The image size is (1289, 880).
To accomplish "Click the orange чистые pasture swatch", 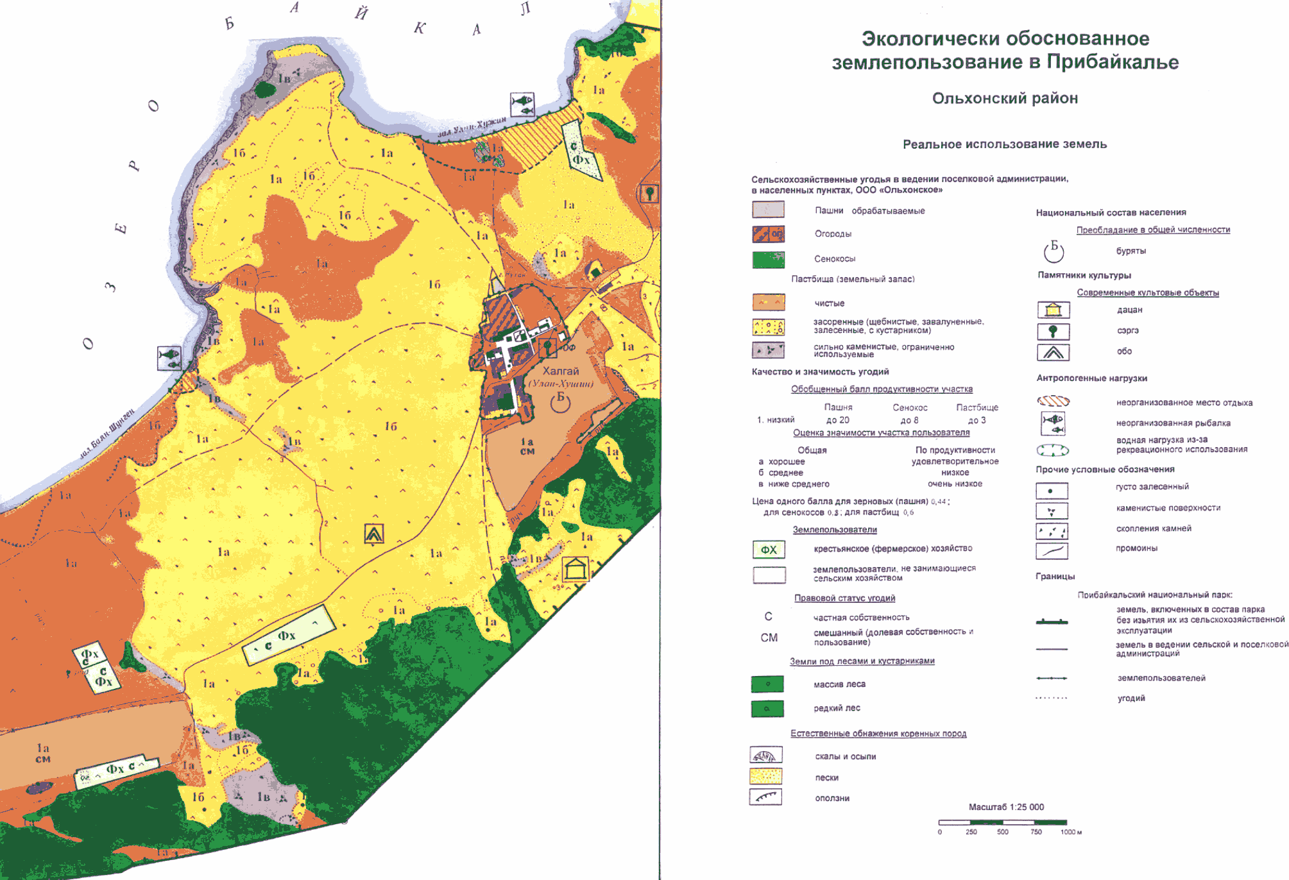I will click(769, 302).
